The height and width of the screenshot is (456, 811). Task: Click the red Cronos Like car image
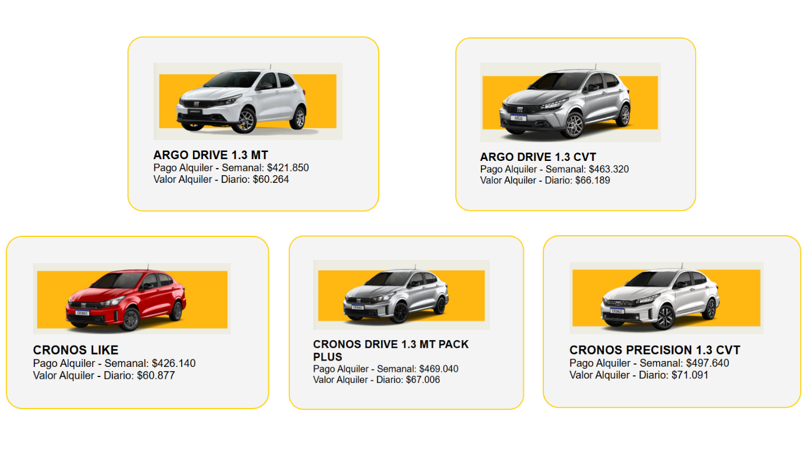132,298
